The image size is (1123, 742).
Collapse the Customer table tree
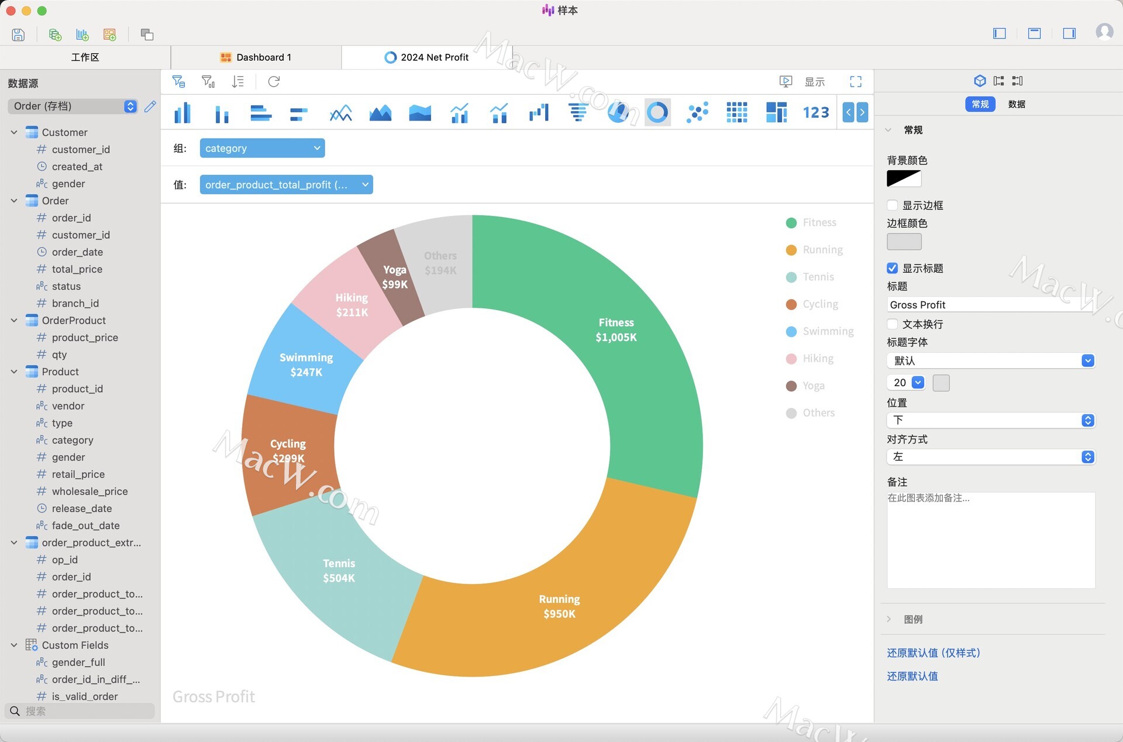coord(14,132)
